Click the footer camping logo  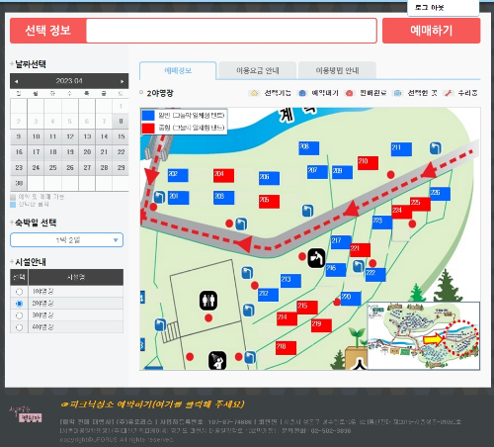pyautogui.click(x=26, y=414)
